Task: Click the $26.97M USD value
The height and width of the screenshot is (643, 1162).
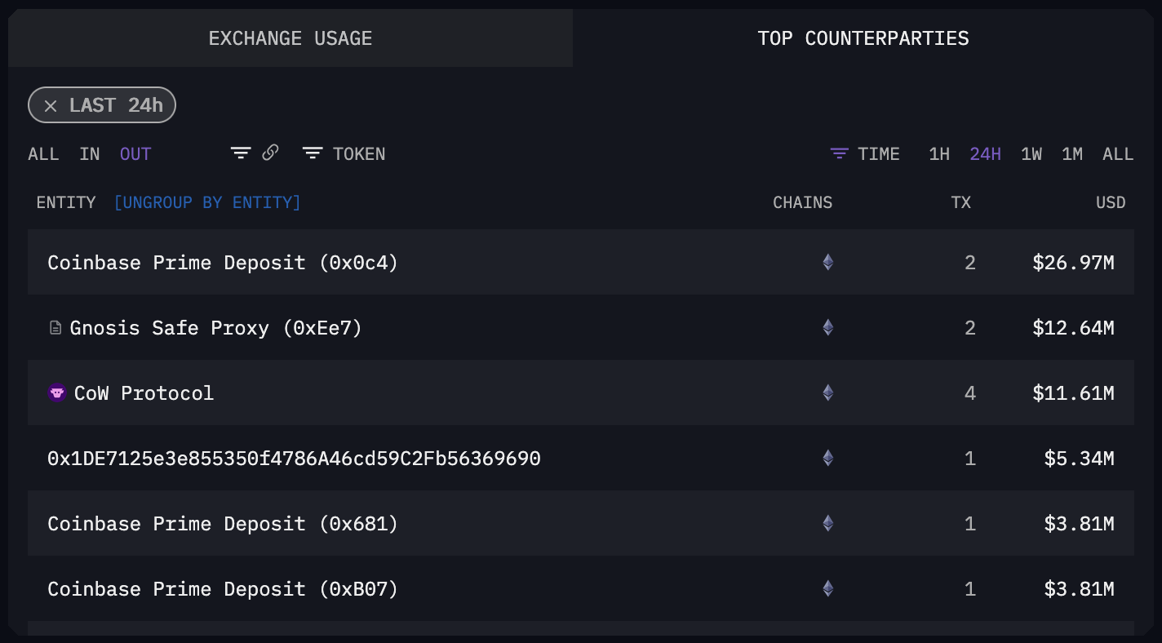Action: pos(1073,263)
